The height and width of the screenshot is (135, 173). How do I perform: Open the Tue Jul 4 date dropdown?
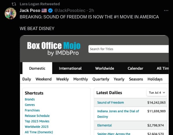(157, 92)
